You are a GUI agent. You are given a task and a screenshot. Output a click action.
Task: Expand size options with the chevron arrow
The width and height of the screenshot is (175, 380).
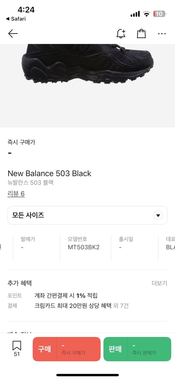[x=158, y=215]
